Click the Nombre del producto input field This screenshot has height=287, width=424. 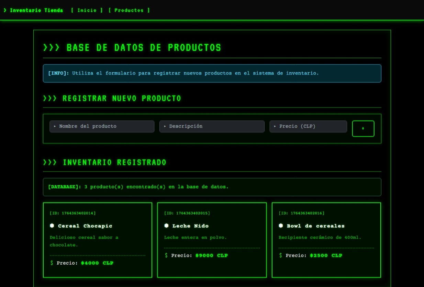102,126
